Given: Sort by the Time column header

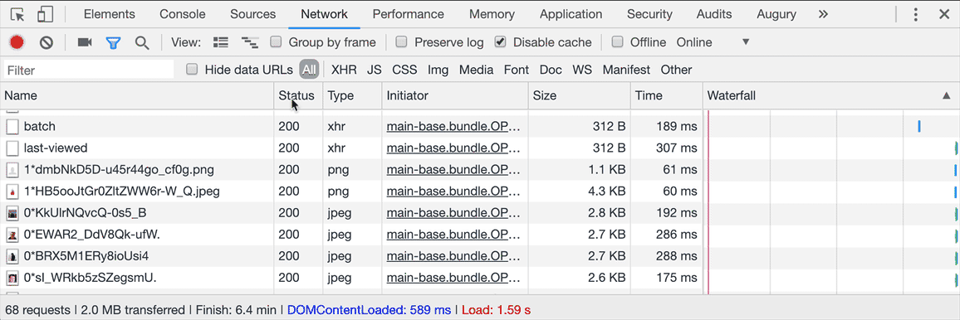Looking at the screenshot, I should pos(666,95).
